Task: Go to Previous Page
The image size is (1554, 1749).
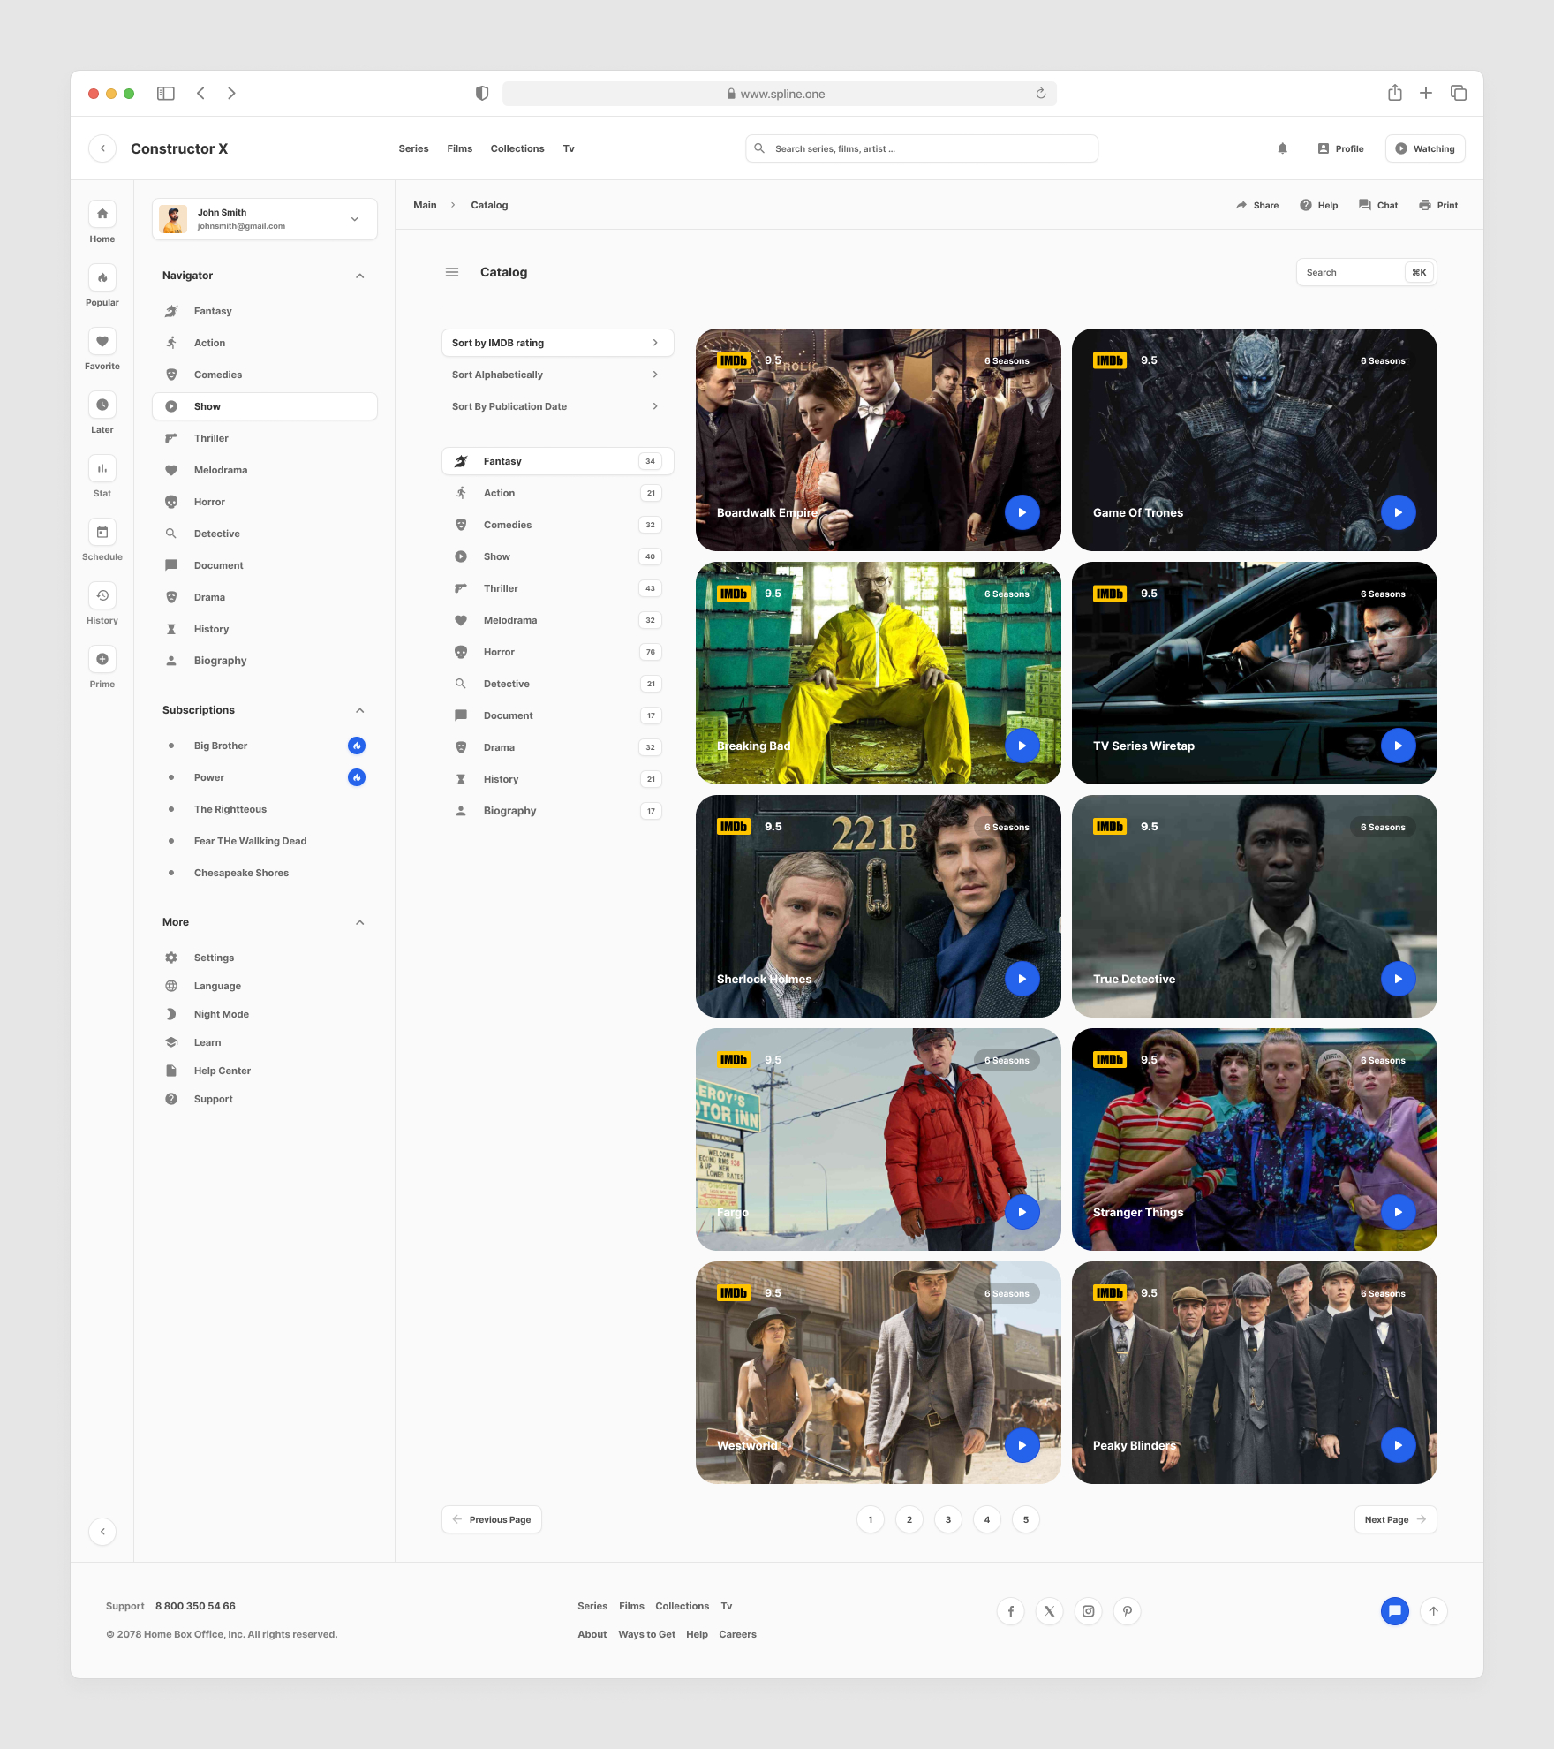Action: [492, 1519]
